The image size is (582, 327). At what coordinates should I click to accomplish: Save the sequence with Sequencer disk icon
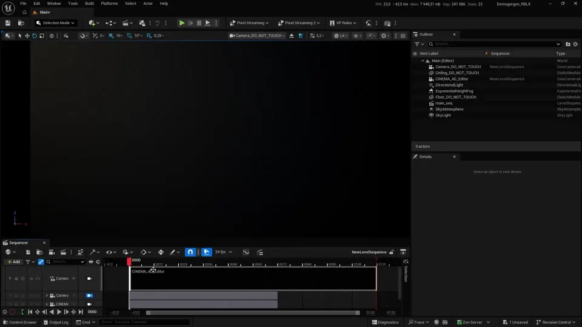click(28, 252)
